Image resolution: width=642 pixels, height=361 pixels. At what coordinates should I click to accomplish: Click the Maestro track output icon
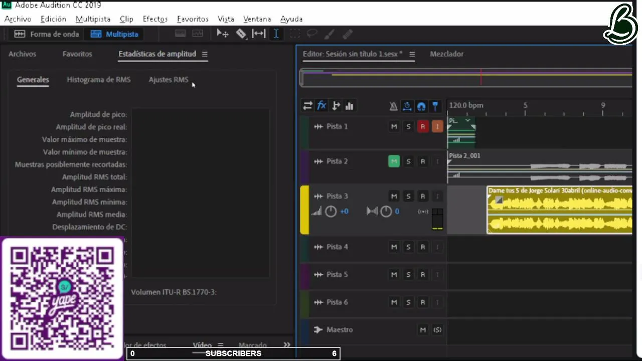(x=318, y=330)
